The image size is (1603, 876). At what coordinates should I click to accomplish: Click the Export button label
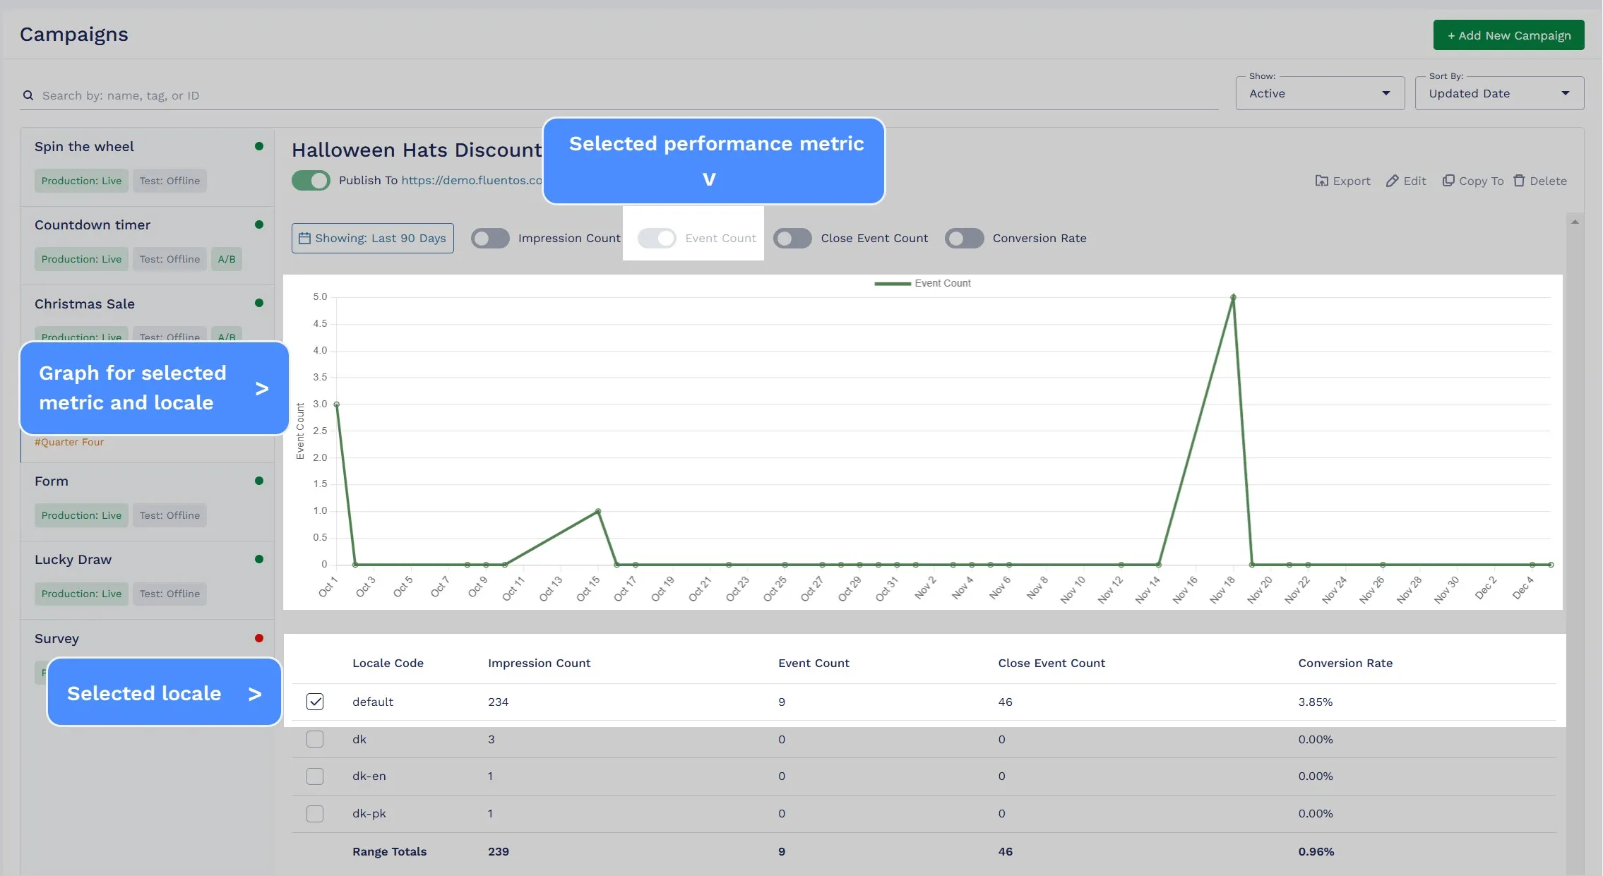[1352, 181]
